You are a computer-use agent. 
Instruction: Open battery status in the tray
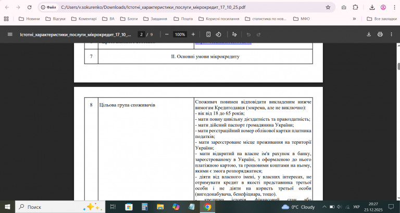point(332,207)
